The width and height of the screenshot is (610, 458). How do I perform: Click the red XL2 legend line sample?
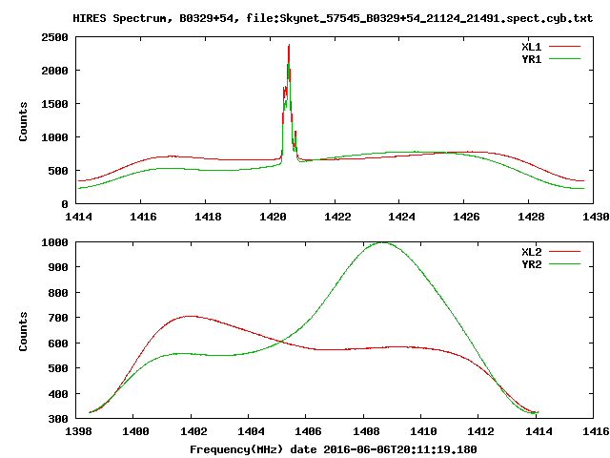click(x=564, y=252)
